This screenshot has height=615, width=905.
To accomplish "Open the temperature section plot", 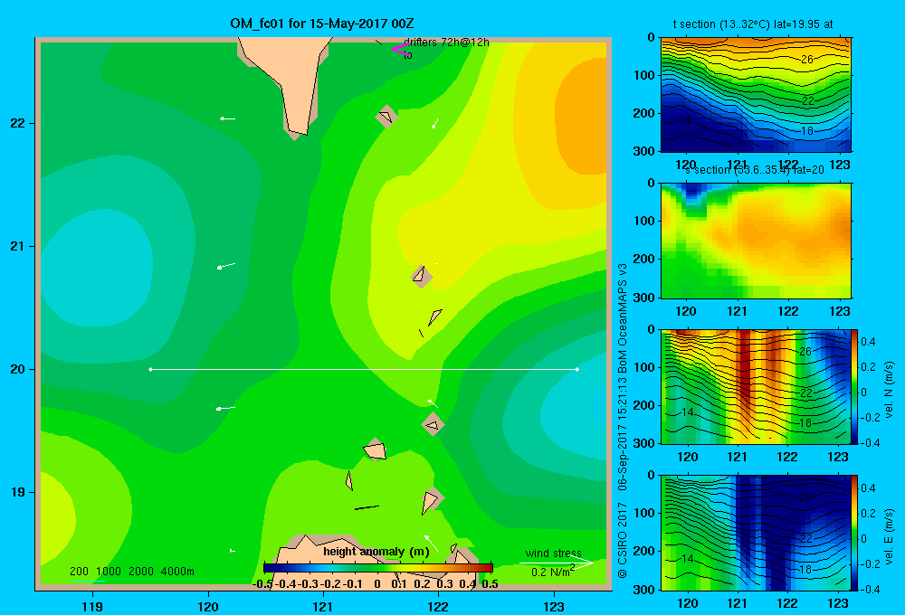I will click(x=756, y=95).
